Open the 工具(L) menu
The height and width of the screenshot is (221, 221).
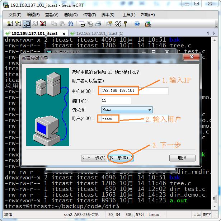(129, 15)
